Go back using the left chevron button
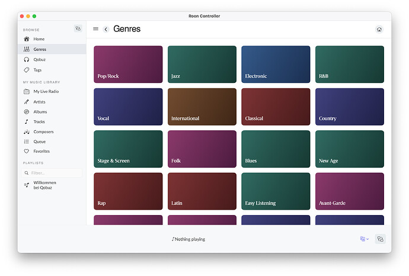Viewport: 409px width, 276px height. (x=106, y=29)
